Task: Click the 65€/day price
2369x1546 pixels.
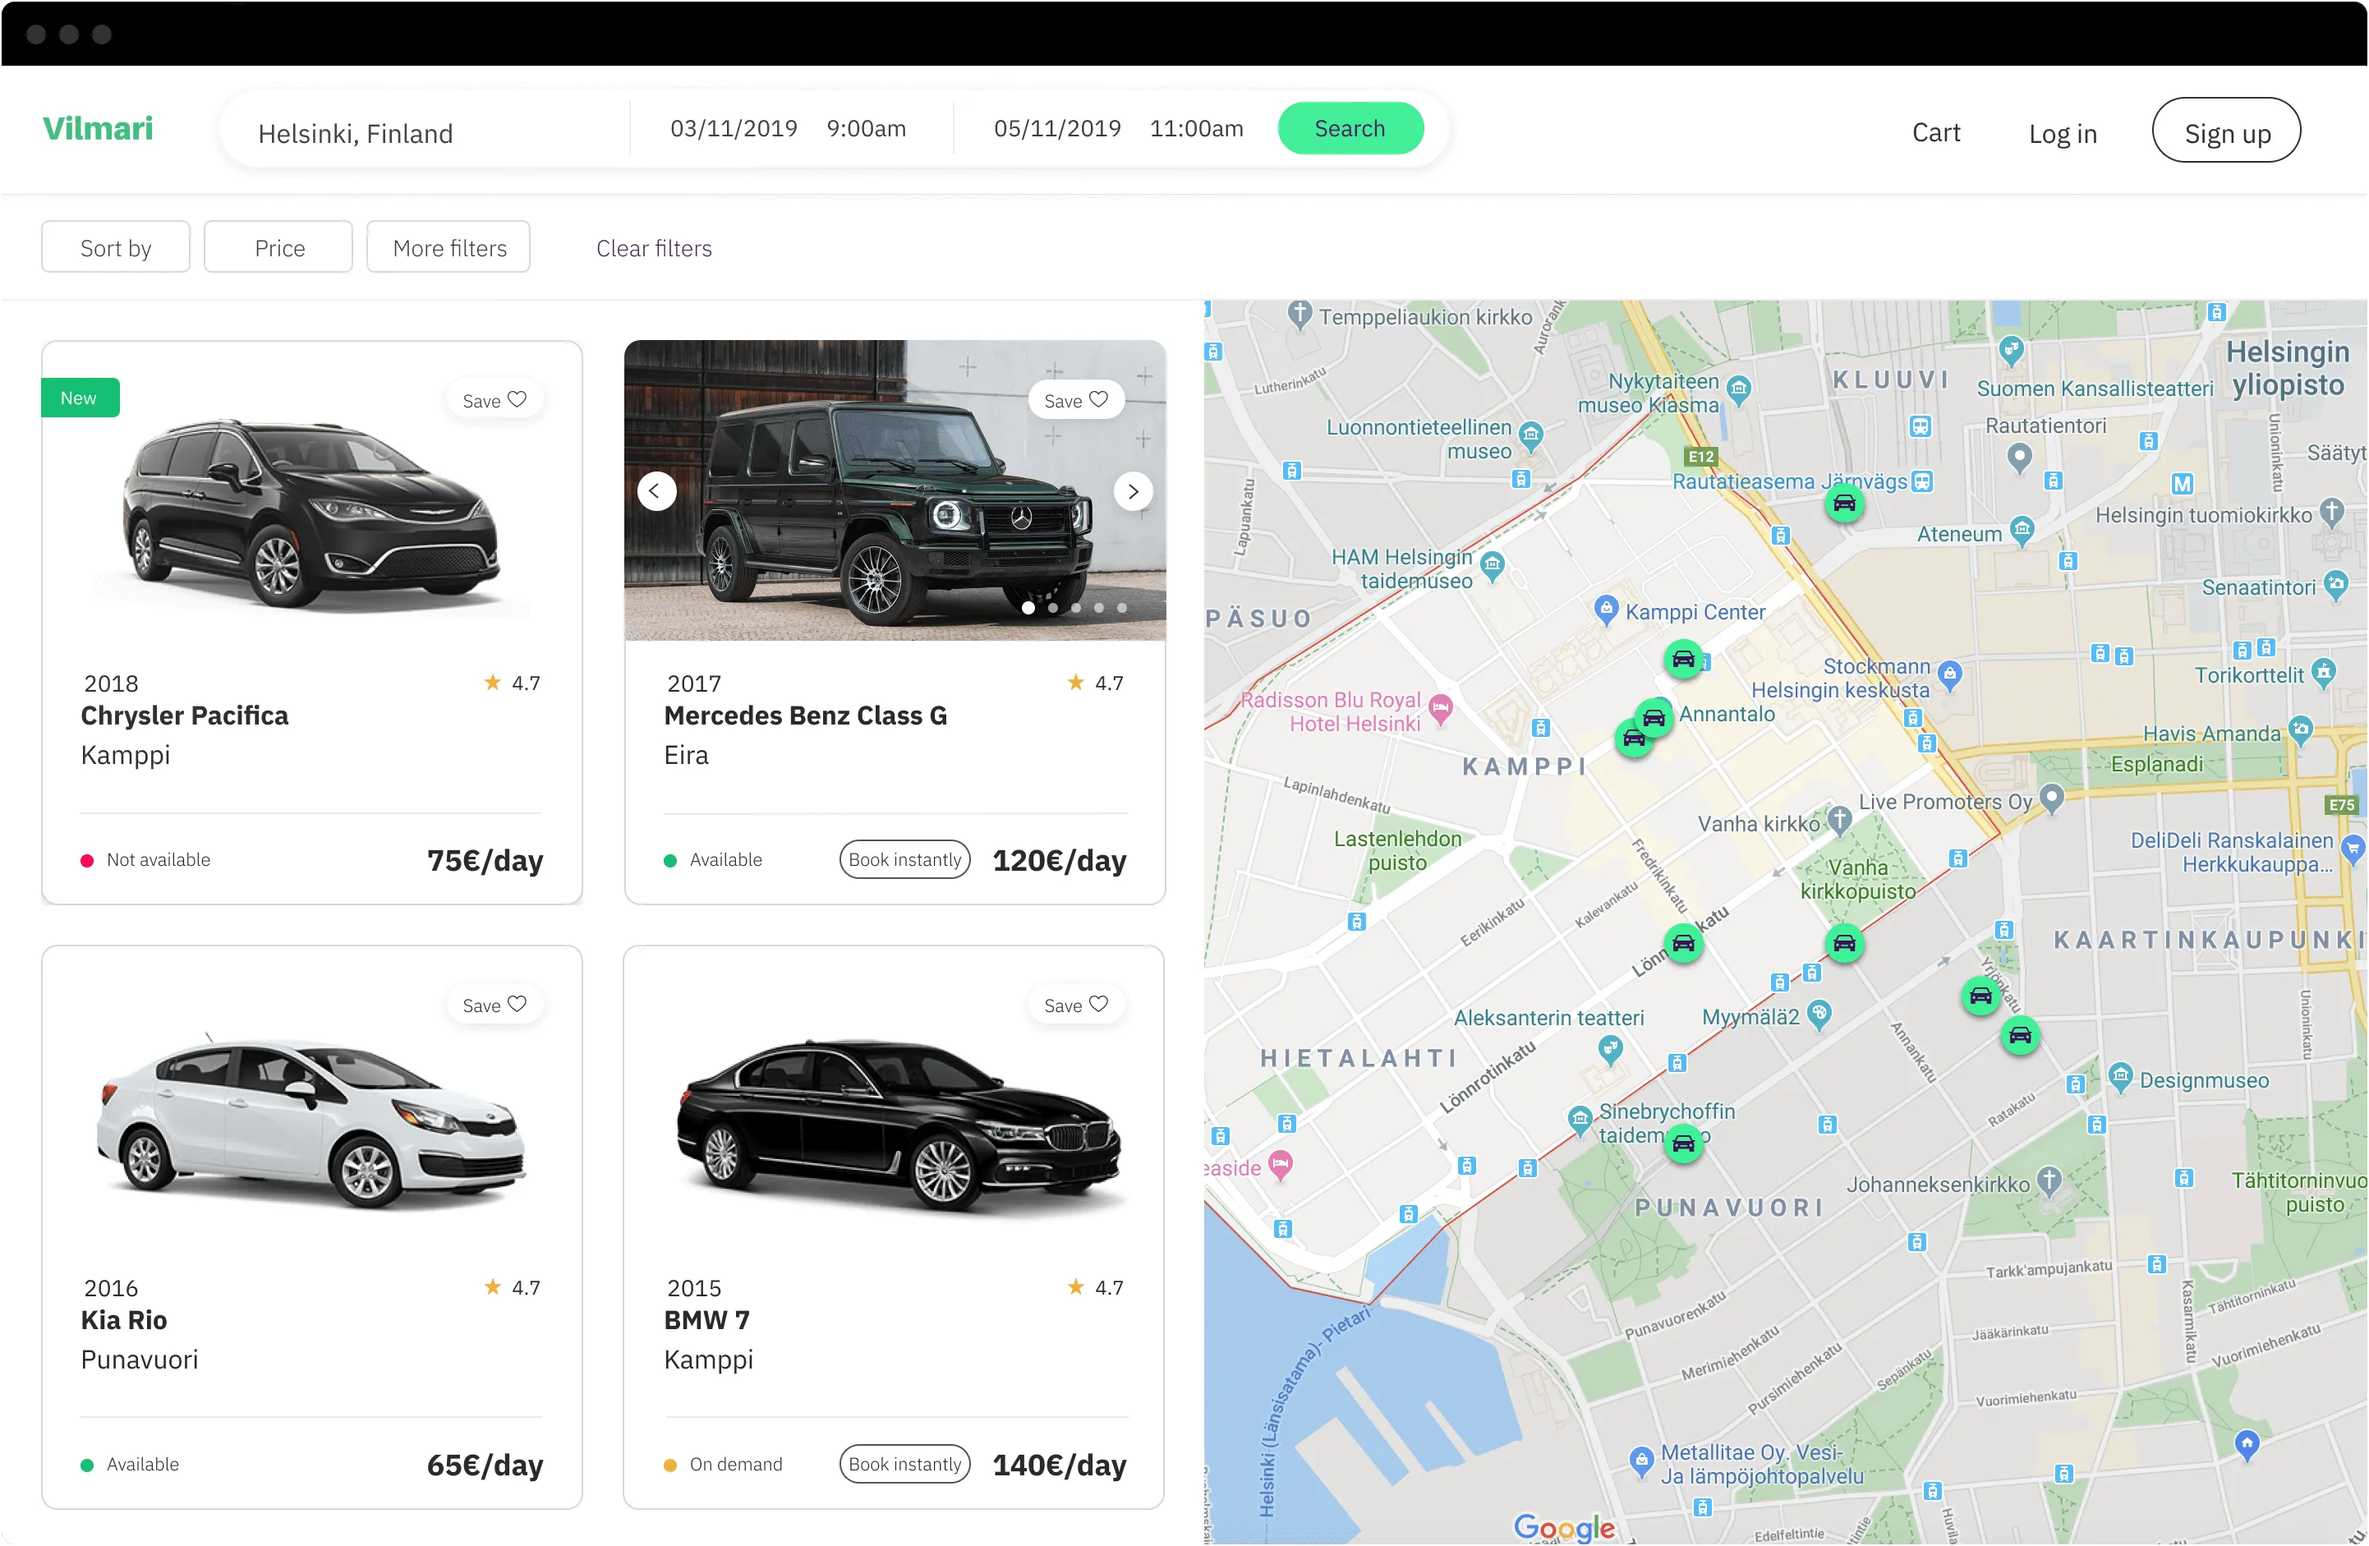Action: [x=485, y=1465]
